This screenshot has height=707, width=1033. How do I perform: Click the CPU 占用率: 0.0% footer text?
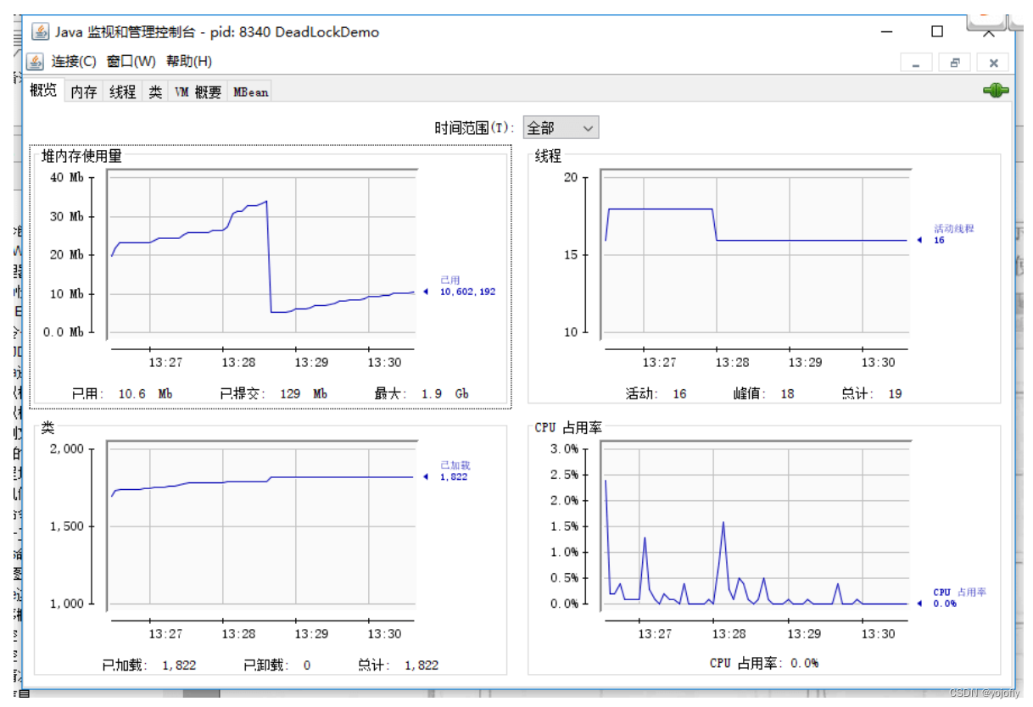click(764, 663)
